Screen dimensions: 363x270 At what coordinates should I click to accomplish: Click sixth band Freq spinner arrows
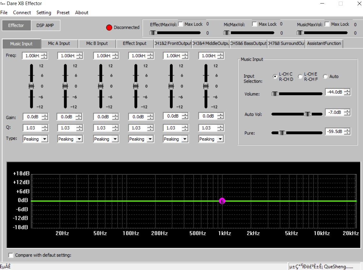[x=221, y=56]
